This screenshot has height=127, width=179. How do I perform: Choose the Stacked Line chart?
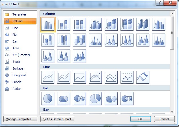[x=64, y=77]
